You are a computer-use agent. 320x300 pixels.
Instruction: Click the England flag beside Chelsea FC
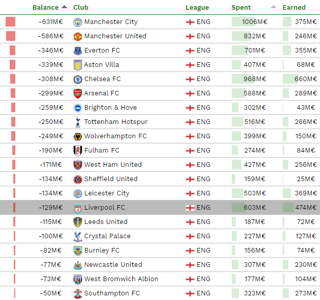tap(190, 79)
